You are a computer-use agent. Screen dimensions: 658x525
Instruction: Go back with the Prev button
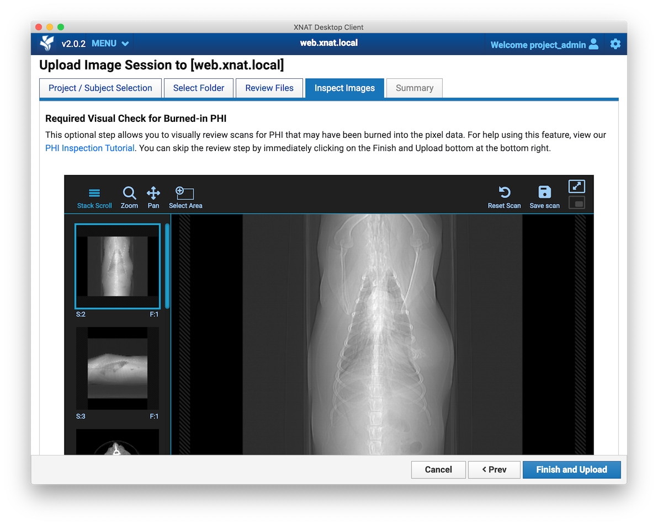[494, 470]
